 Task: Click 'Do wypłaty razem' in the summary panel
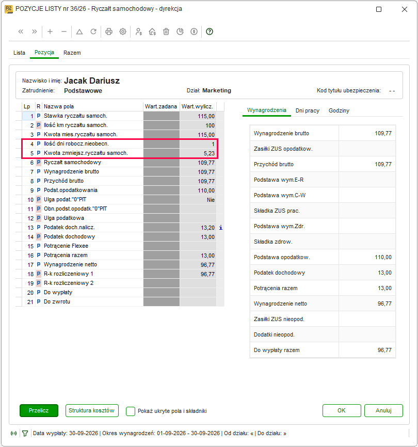pos(277,350)
